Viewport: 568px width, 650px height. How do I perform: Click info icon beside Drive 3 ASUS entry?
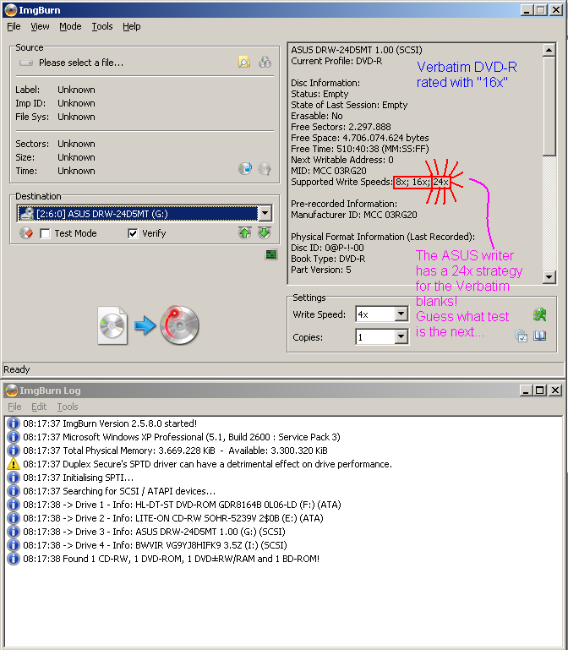pyautogui.click(x=14, y=532)
